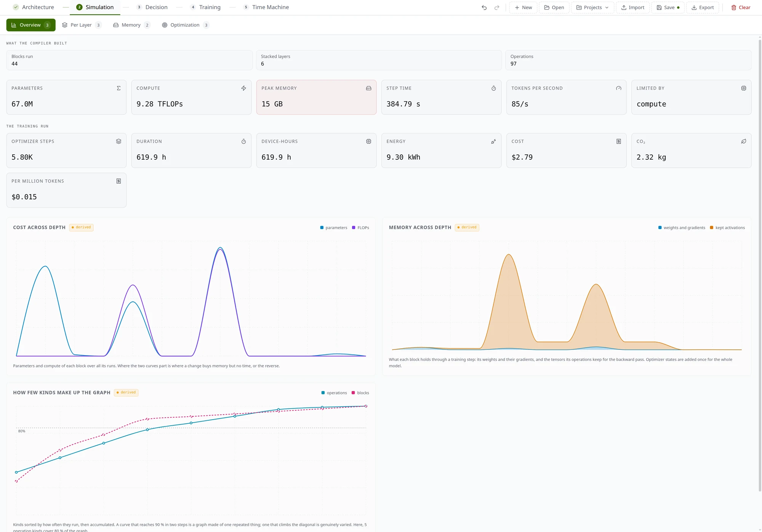Click the receipt icon on Cost card

(618, 141)
